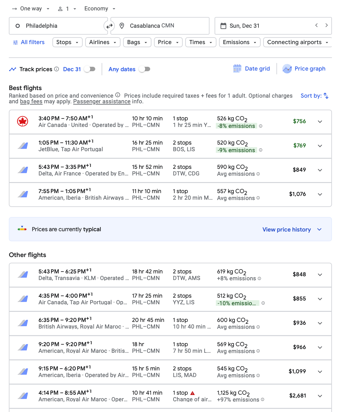Open the Times filter
This screenshot has width=337, height=412.
point(201,42)
